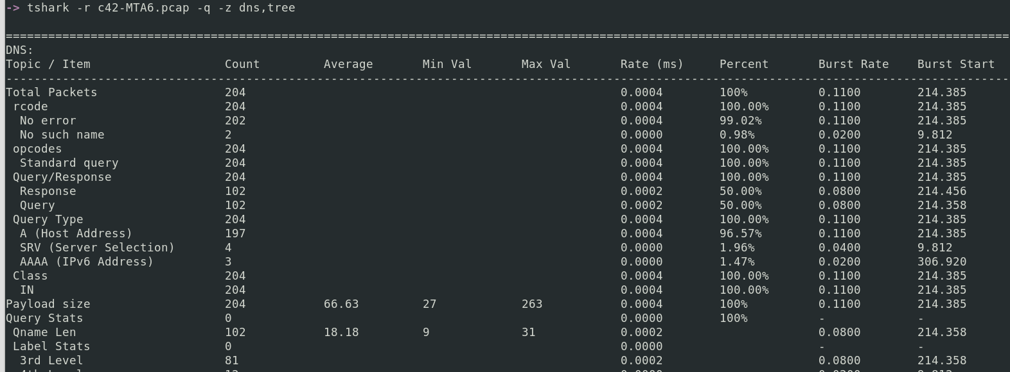The height and width of the screenshot is (372, 1010).
Task: Click count 2 in No such name row
Action: click(228, 135)
